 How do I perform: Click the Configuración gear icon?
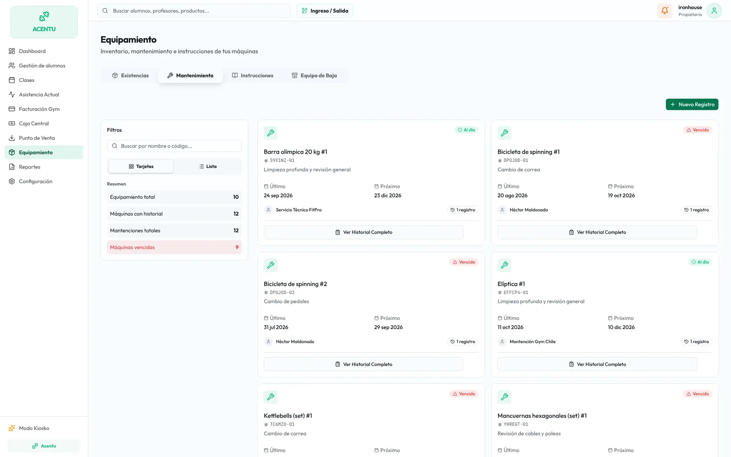[x=12, y=181]
